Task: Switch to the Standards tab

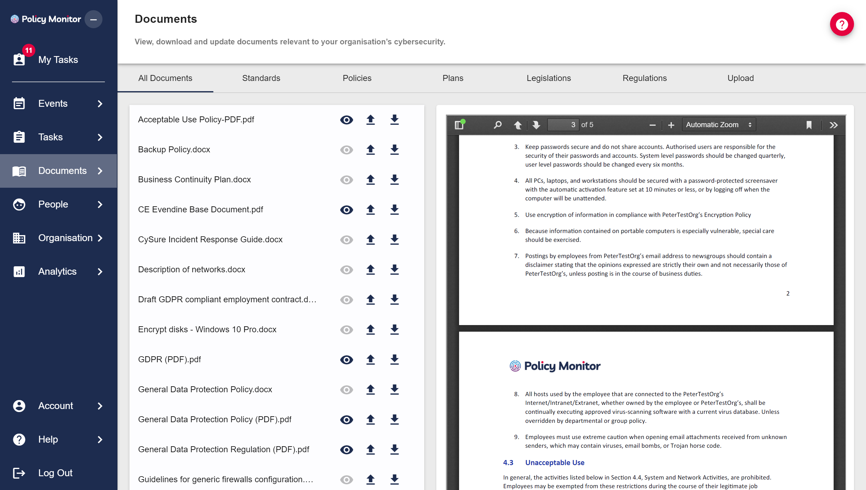Action: point(261,78)
